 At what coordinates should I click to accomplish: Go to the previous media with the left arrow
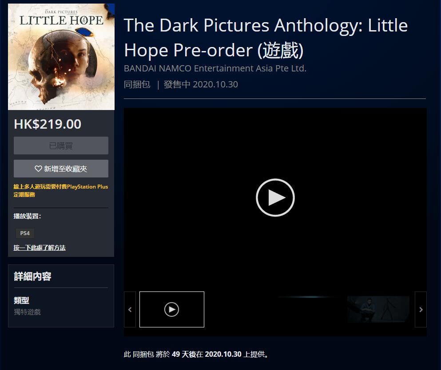click(x=130, y=309)
